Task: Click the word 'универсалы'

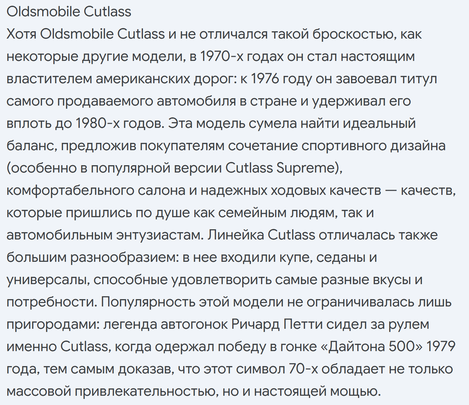Action: [x=48, y=280]
